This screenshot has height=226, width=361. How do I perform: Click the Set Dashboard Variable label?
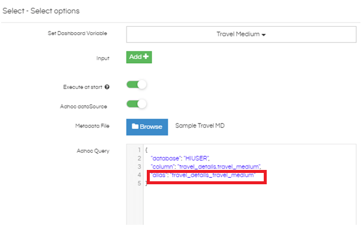(x=78, y=33)
